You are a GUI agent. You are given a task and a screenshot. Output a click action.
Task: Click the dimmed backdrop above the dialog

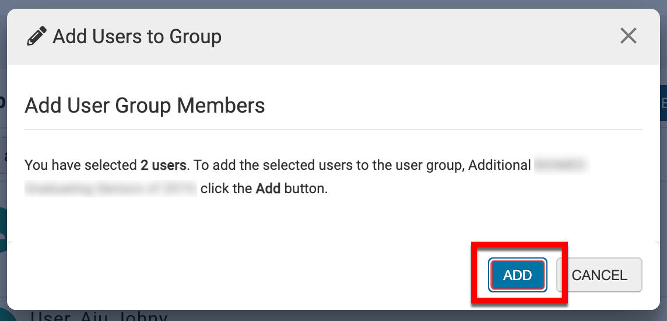click(333, 4)
